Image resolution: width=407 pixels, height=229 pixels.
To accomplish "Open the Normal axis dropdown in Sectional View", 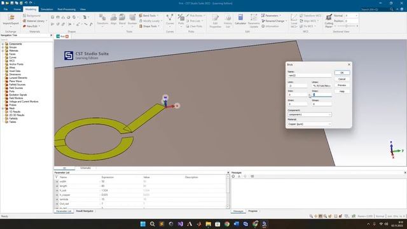I will pos(351,15).
